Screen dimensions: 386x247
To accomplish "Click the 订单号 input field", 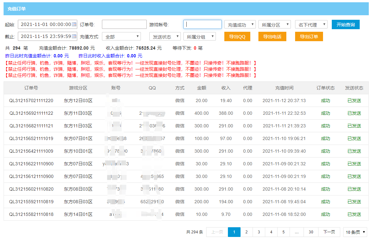I will 124,24.
